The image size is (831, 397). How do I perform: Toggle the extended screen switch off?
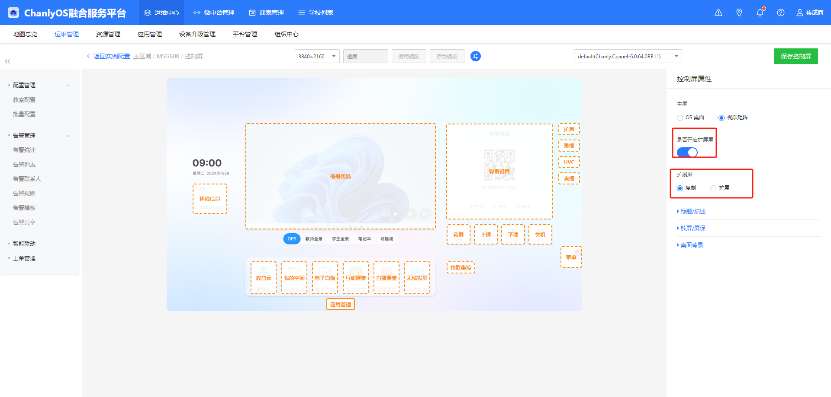[687, 152]
